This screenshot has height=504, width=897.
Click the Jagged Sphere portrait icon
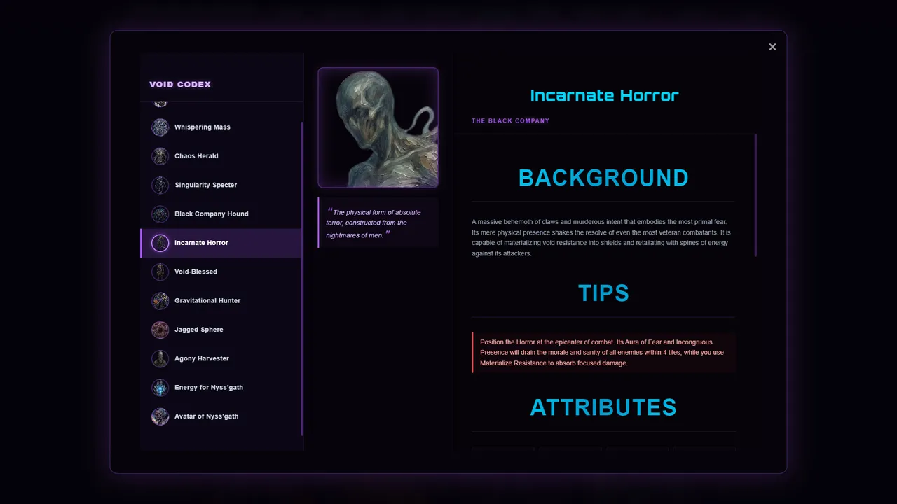pos(160,330)
